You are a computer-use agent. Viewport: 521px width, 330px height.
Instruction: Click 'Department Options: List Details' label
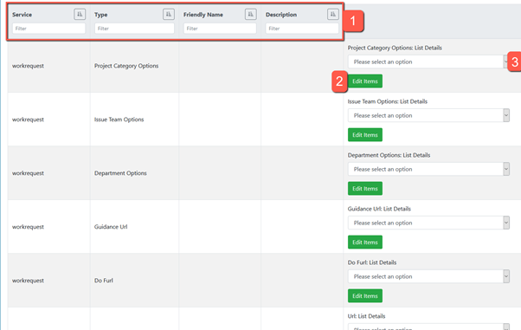click(389, 155)
